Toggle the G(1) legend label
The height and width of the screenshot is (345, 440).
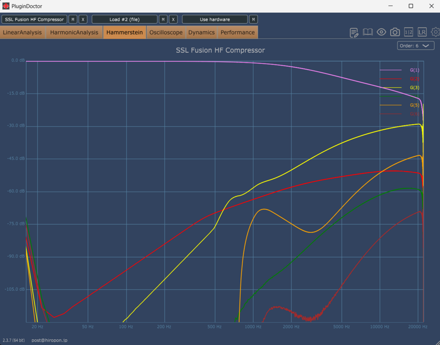pyautogui.click(x=415, y=70)
